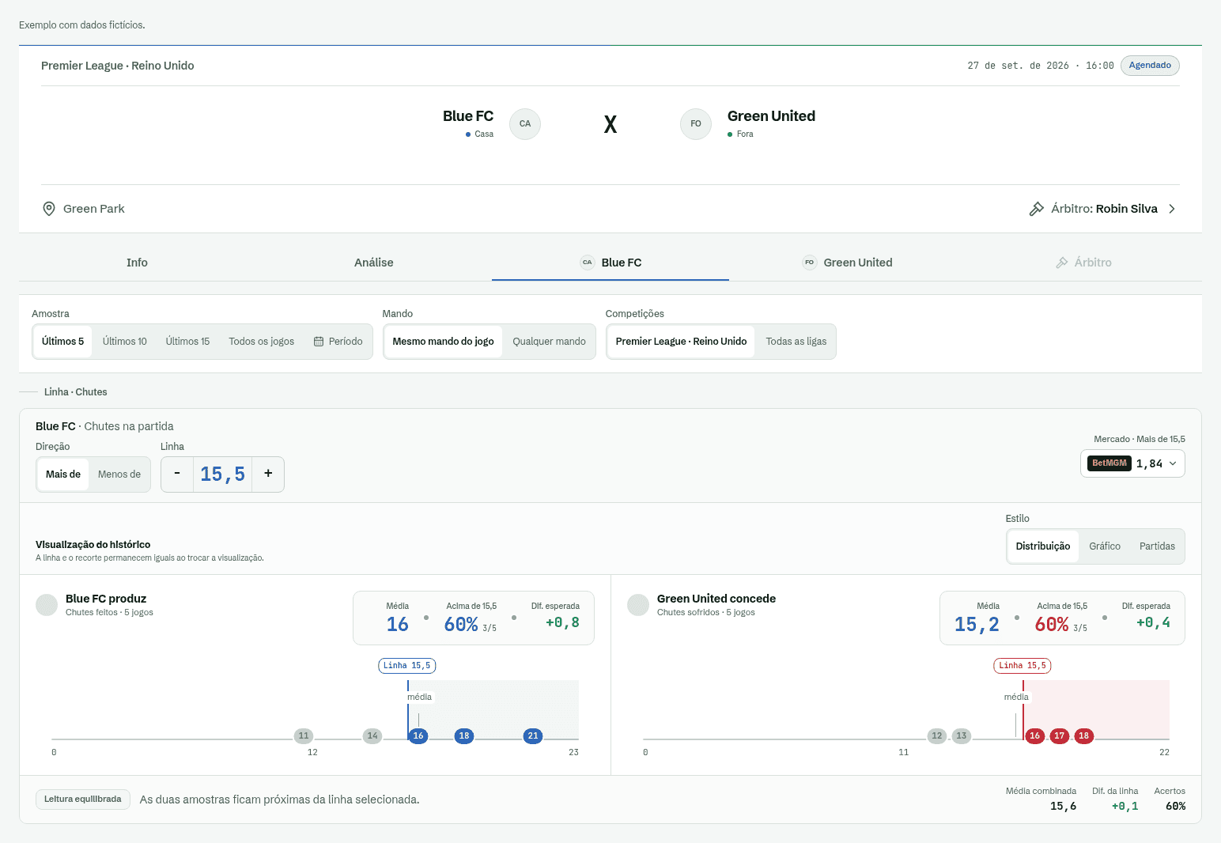This screenshot has height=843, width=1221.
Task: Click the Leitura equilibrada badge
Action: 83,800
